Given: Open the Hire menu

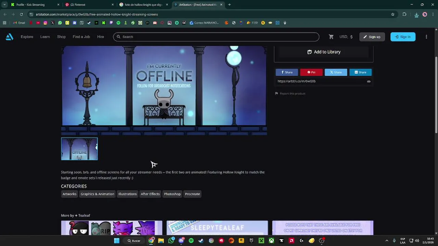Looking at the screenshot, I should [x=101, y=37].
